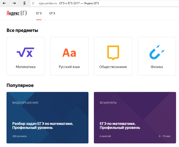Switch to the ОГЭ tab

(52, 13)
